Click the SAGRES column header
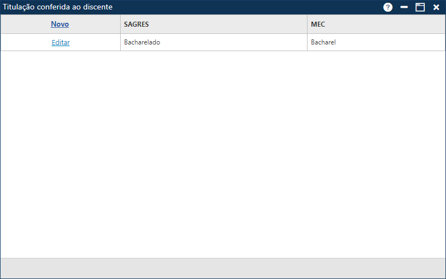Image resolution: width=446 pixels, height=279 pixels. 136,24
